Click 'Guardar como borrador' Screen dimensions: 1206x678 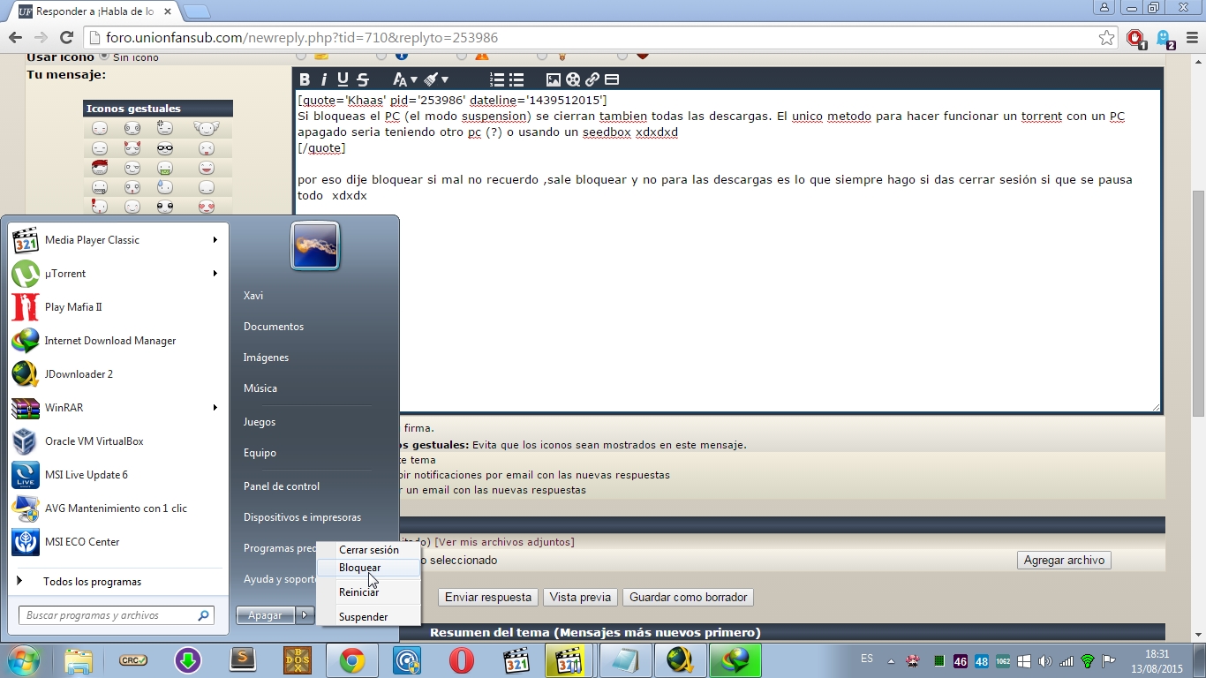[689, 598]
